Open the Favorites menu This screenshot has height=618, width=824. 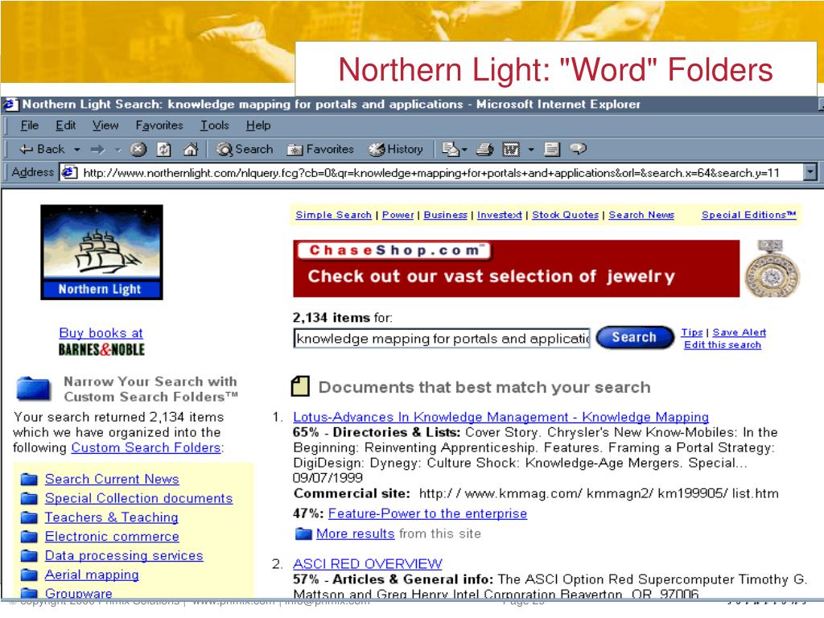pyautogui.click(x=159, y=126)
